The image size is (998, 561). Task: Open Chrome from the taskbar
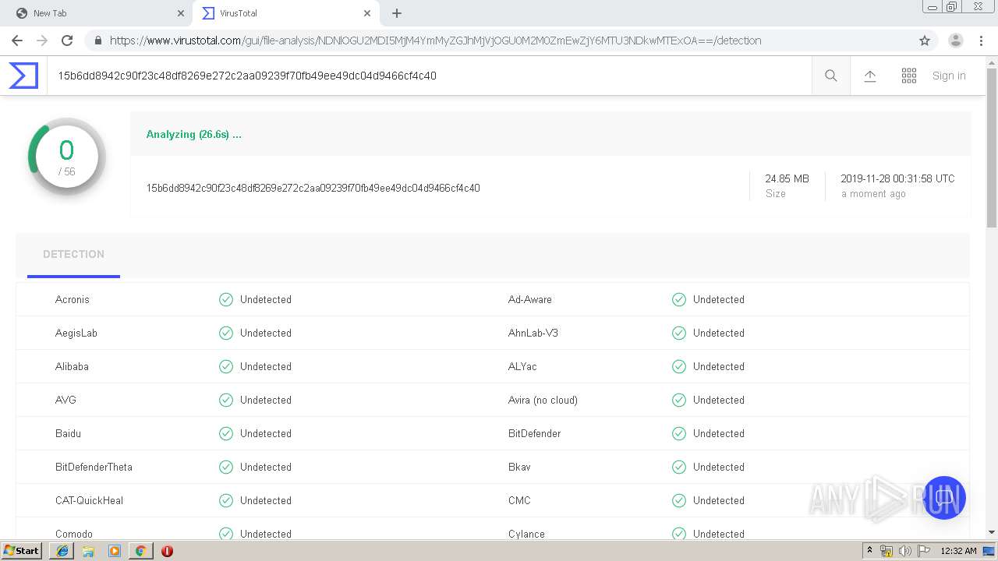click(x=140, y=551)
